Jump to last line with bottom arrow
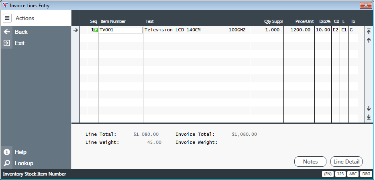This screenshot has width=375, height=180. coord(369,117)
